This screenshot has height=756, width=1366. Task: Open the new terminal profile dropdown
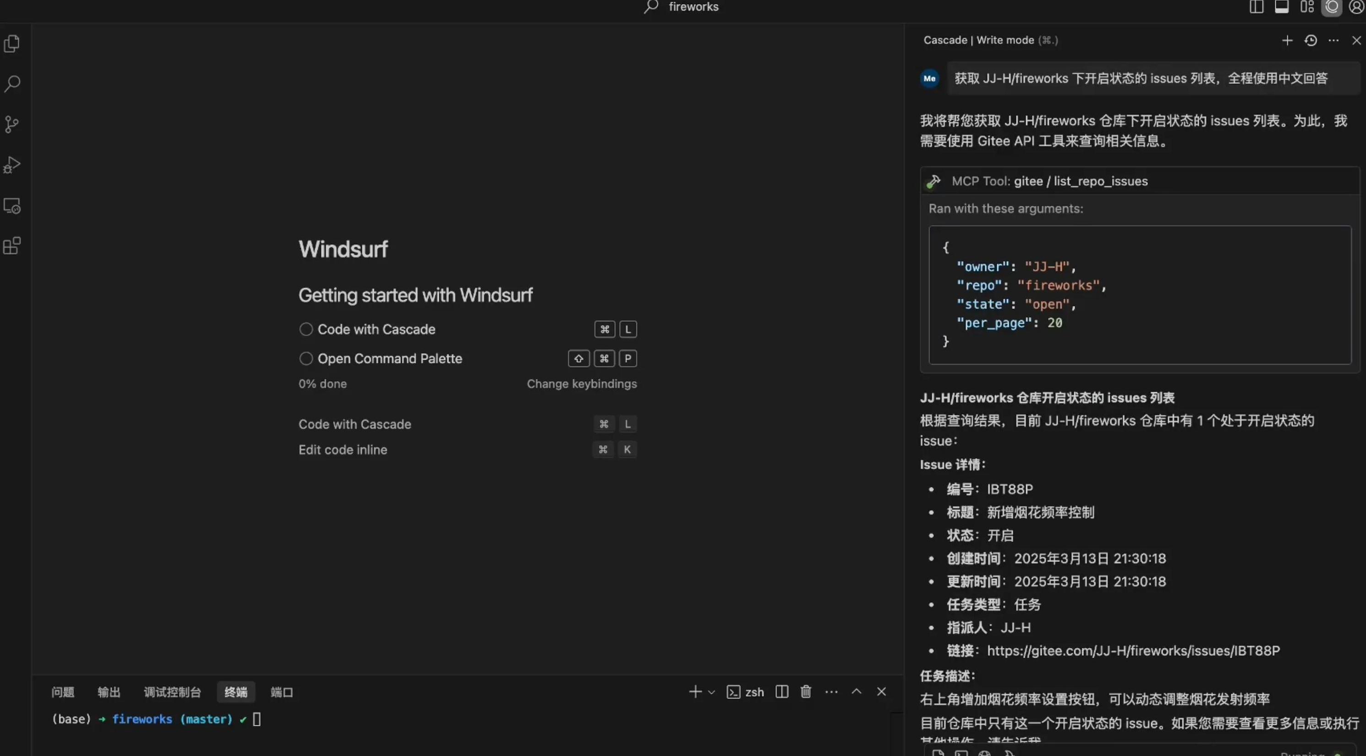[x=712, y=692]
